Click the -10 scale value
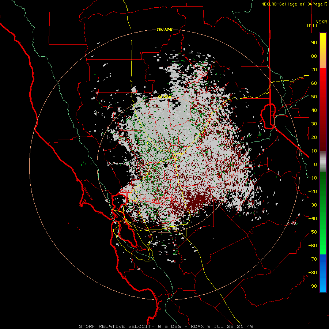 coord(313,178)
